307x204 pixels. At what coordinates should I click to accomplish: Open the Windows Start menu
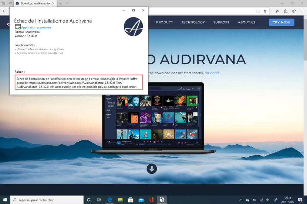(5, 200)
